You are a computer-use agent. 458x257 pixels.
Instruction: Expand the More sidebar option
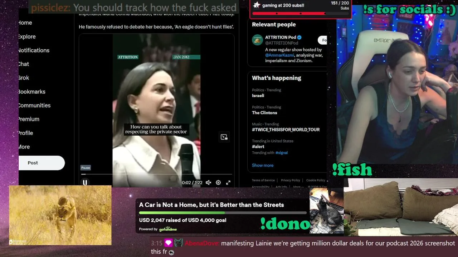coord(24,147)
